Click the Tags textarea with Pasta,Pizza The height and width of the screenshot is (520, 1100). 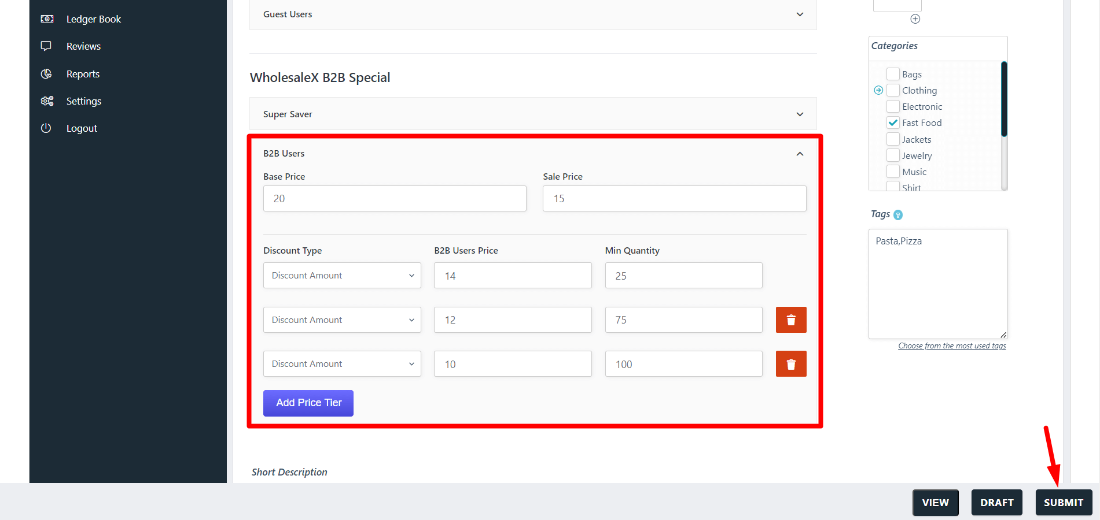938,284
